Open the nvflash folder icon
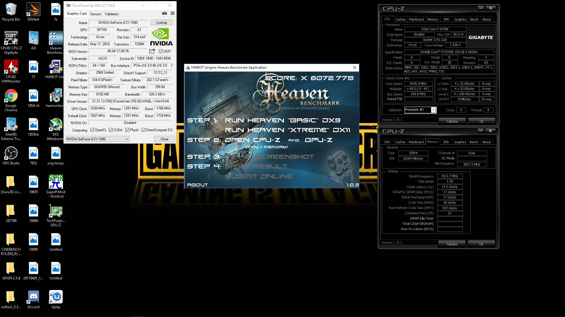The height and width of the screenshot is (317, 565). point(11,299)
